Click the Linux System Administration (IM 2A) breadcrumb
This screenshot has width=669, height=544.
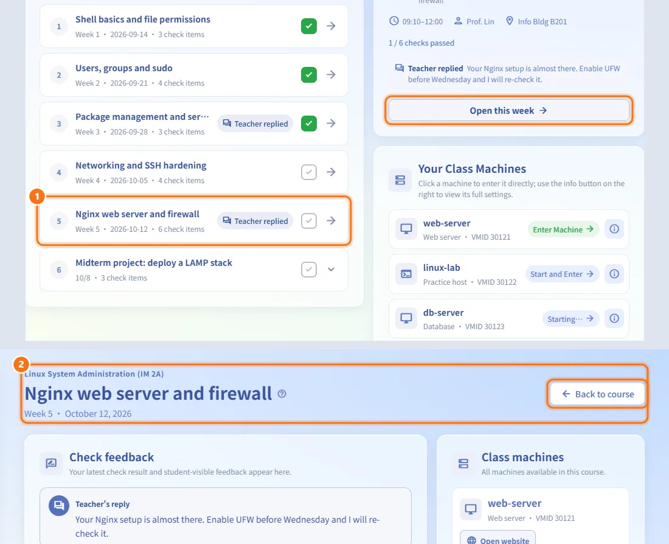(x=94, y=374)
